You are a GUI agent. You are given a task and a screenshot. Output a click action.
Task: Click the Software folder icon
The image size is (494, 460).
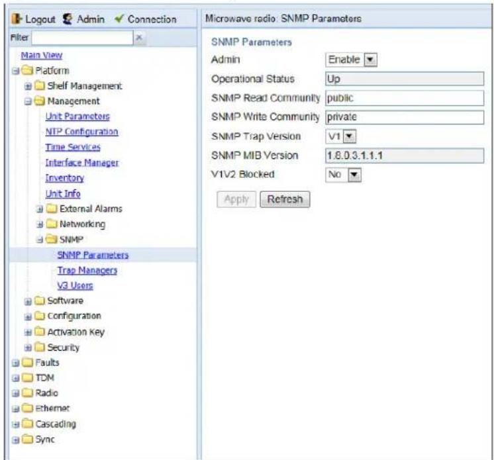[40, 300]
